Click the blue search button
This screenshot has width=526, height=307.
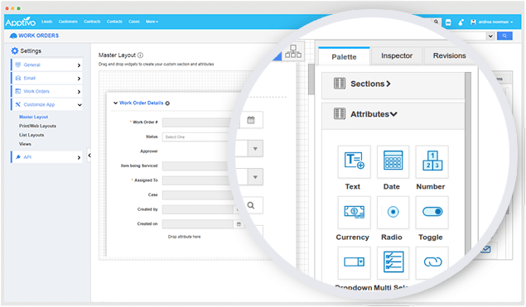tap(504, 36)
